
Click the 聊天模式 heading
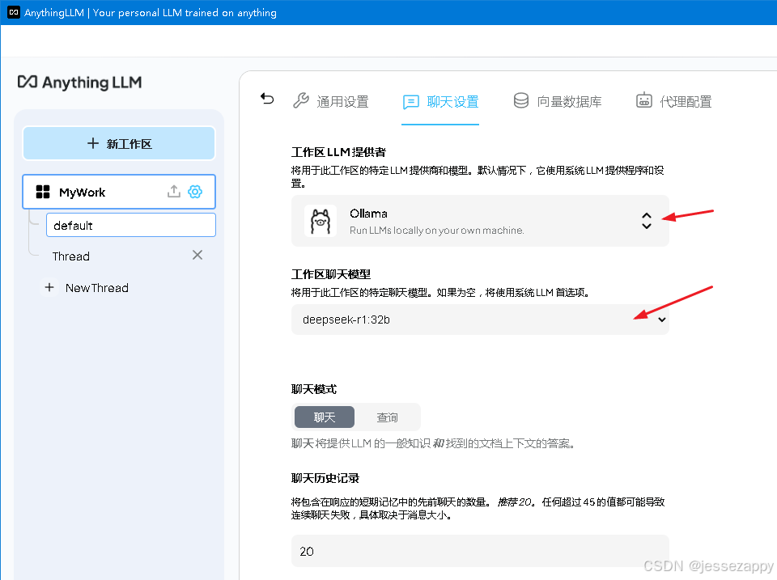[314, 389]
